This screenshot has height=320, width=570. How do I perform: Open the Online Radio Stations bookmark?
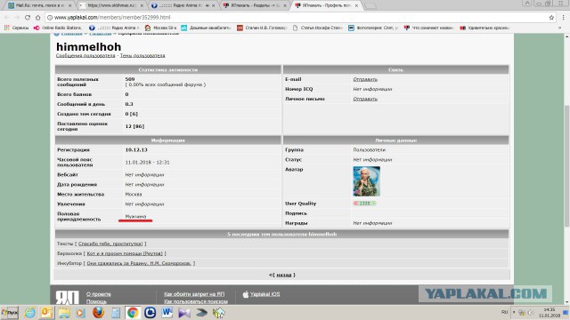(58, 28)
